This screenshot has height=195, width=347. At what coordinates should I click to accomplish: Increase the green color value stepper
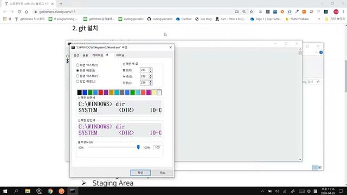pos(151,75)
